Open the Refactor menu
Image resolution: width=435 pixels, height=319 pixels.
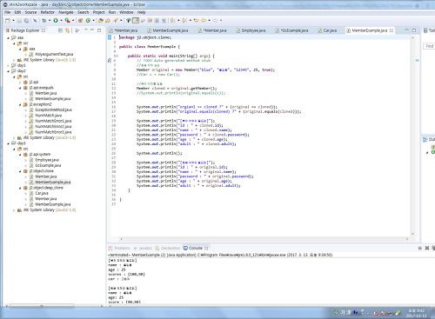pos(48,12)
